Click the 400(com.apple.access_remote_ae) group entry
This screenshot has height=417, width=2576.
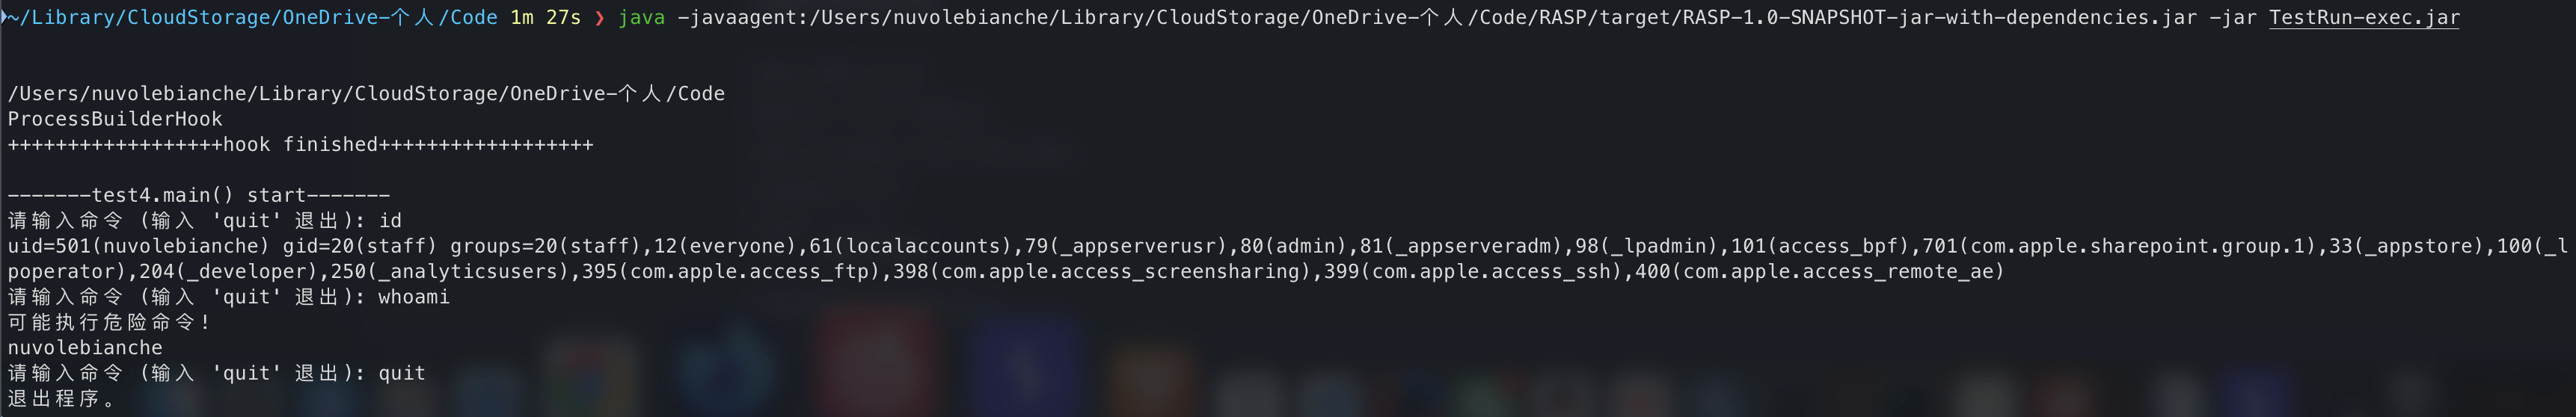(x=1820, y=271)
